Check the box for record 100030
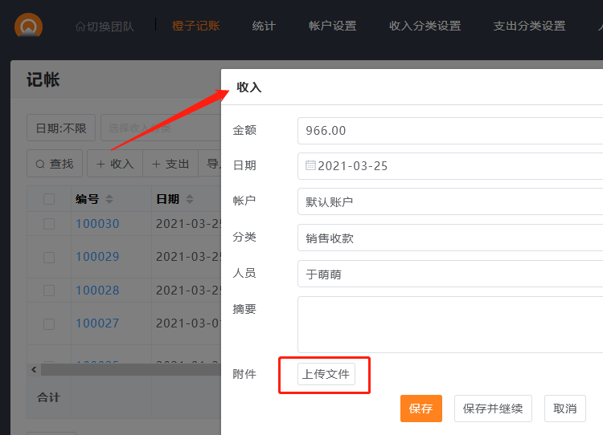This screenshot has height=435, width=603. [x=49, y=224]
